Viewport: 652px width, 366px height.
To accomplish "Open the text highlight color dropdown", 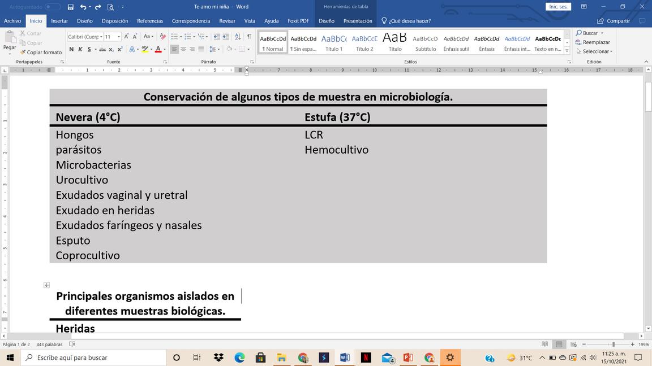I will [152, 49].
